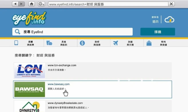
Task: Open the 旅遊與交通 category tab
Action: 127,43
